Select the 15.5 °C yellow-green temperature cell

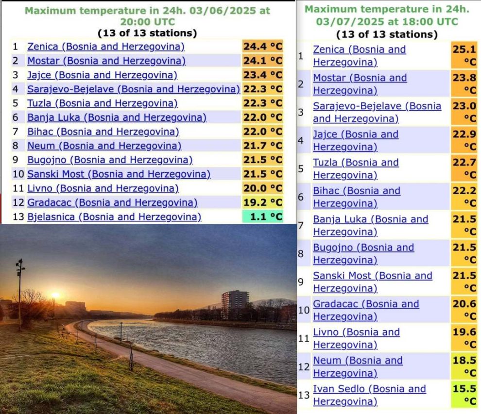pos(464,395)
